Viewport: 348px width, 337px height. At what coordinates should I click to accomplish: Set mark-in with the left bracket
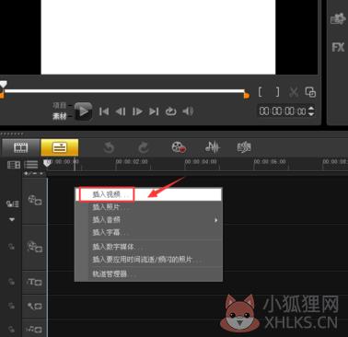(x=261, y=92)
